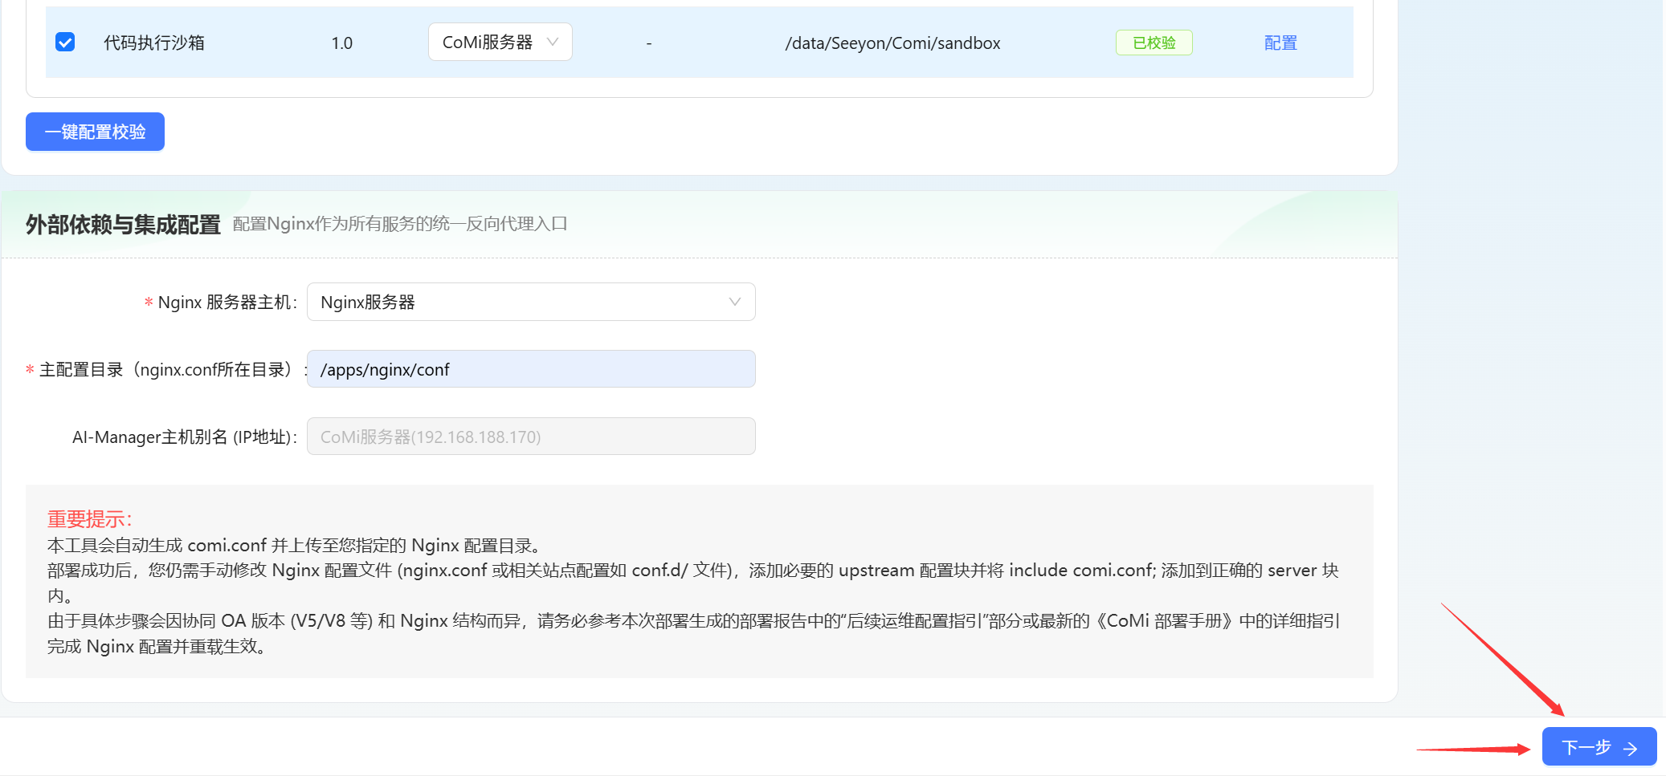The width and height of the screenshot is (1666, 776).
Task: Click the red 重要提示 notice heading
Action: point(89,519)
